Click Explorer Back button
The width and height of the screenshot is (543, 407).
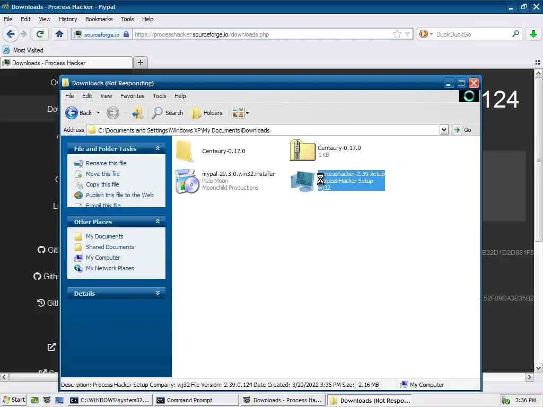click(79, 113)
